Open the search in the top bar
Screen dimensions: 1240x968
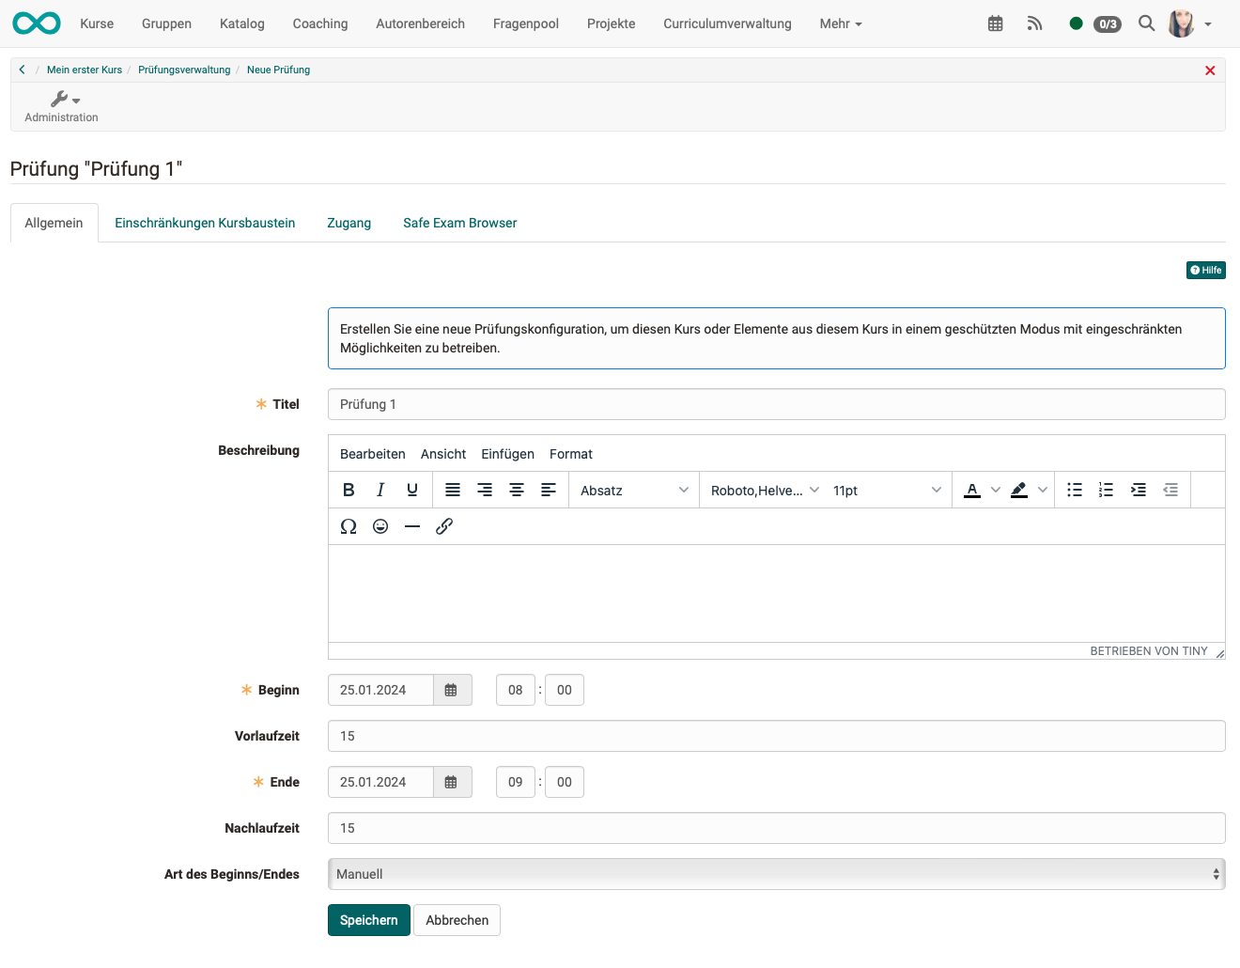[x=1146, y=23]
